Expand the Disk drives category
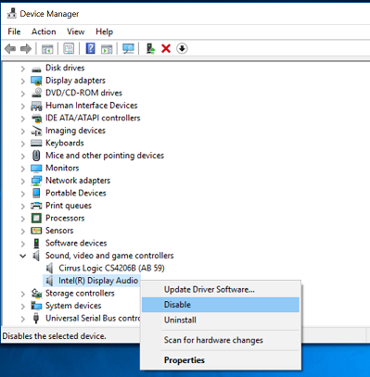The image size is (370, 377). tap(23, 69)
